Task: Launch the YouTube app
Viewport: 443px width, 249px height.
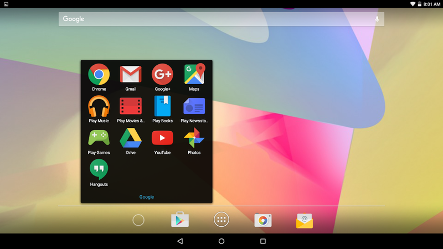Action: [162, 138]
